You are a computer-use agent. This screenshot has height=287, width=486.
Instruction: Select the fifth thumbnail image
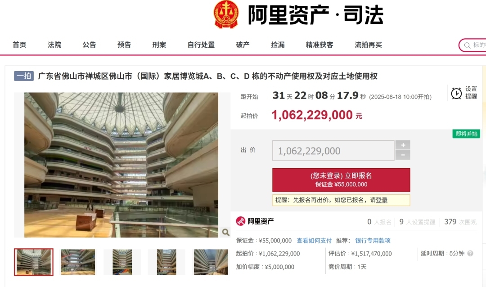[x=211, y=262]
